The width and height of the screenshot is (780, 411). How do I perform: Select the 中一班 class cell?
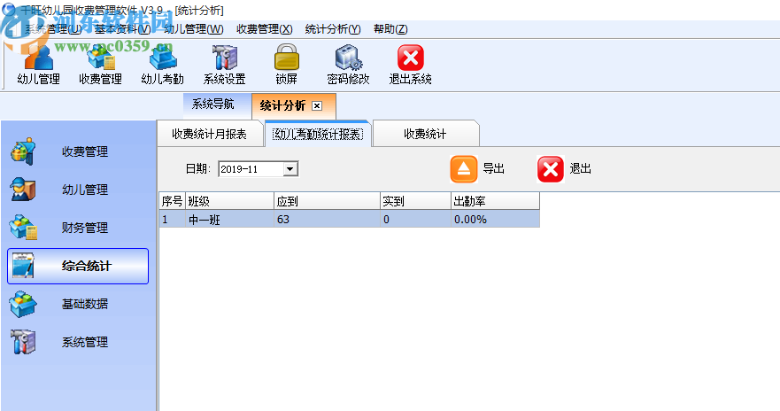point(229,220)
